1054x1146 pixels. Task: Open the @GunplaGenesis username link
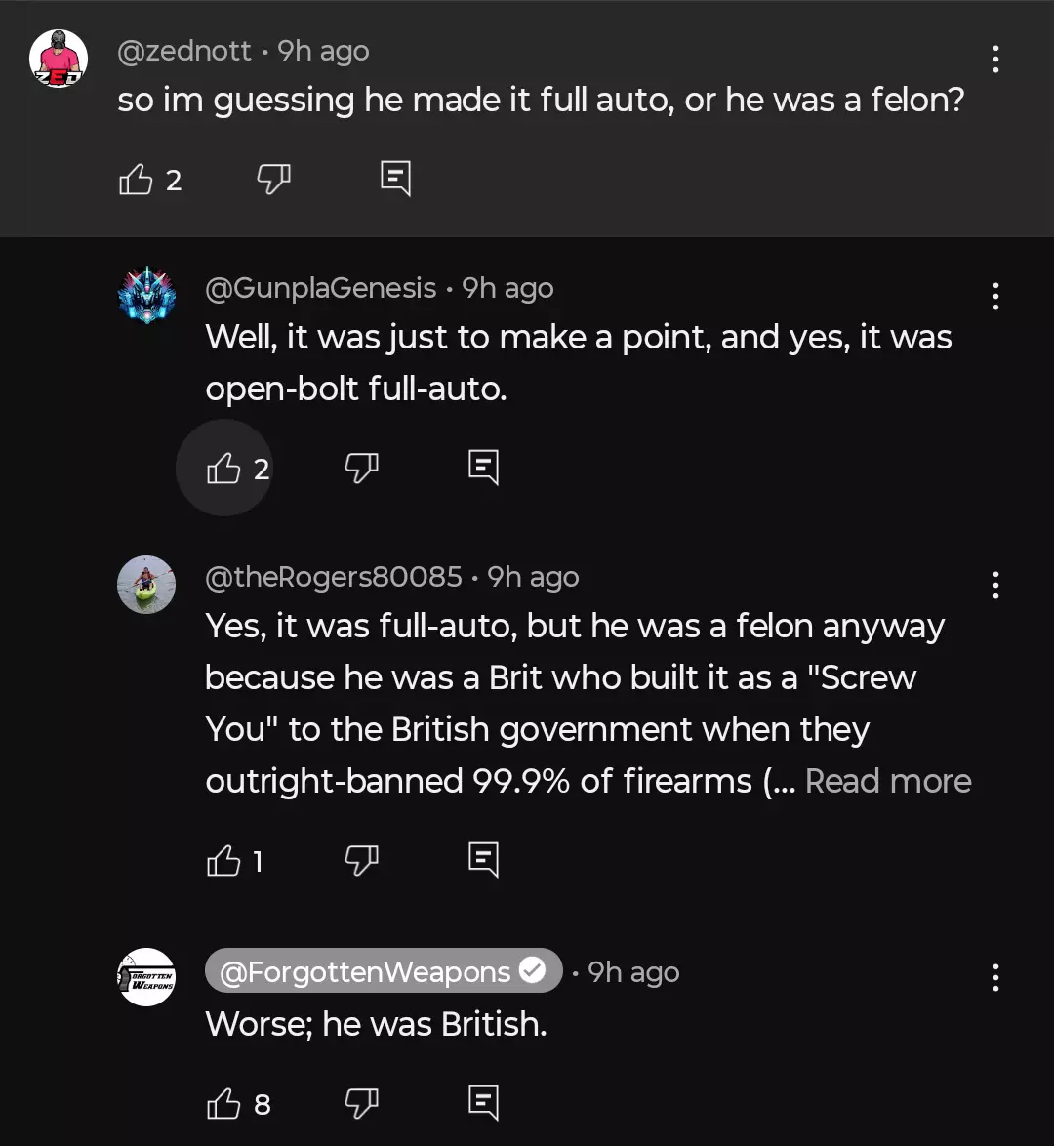pyautogui.click(x=321, y=288)
